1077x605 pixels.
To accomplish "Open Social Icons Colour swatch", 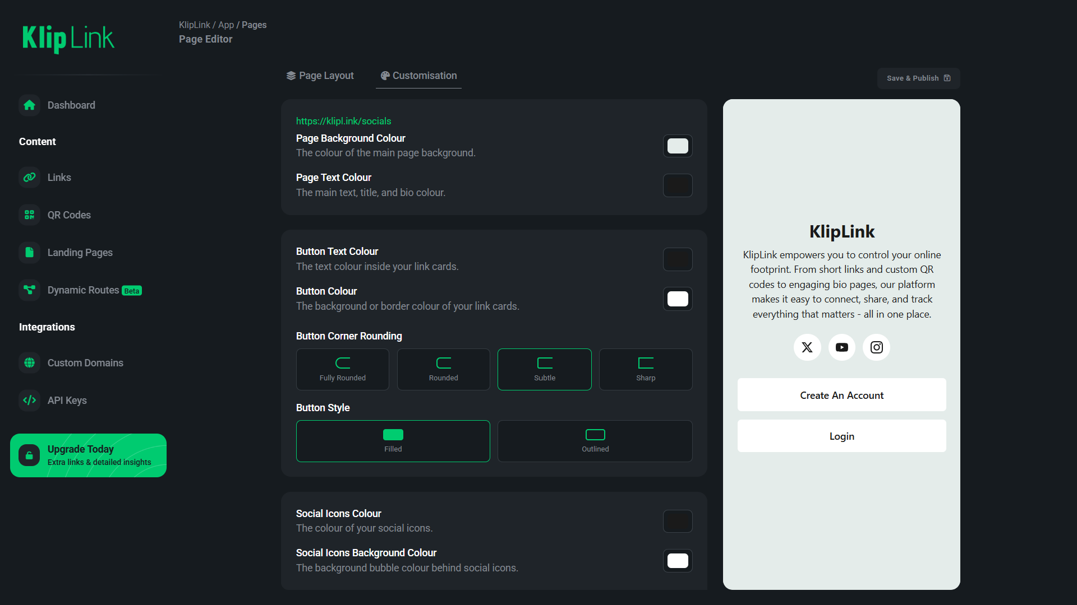I will click(678, 522).
